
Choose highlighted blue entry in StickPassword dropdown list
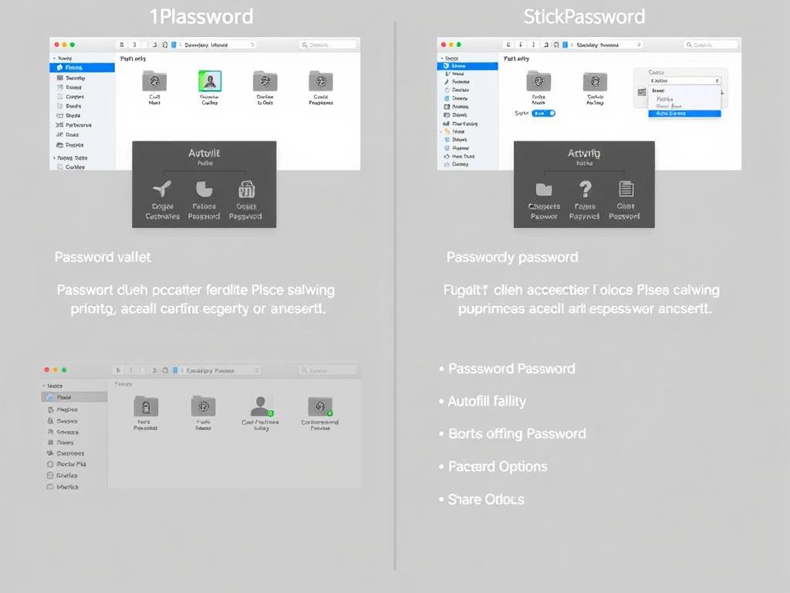pyautogui.click(x=685, y=114)
